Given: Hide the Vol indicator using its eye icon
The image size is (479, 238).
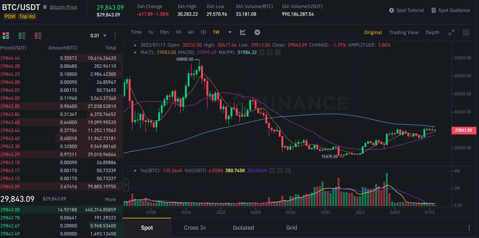Looking at the screenshot, I should click(272, 171).
